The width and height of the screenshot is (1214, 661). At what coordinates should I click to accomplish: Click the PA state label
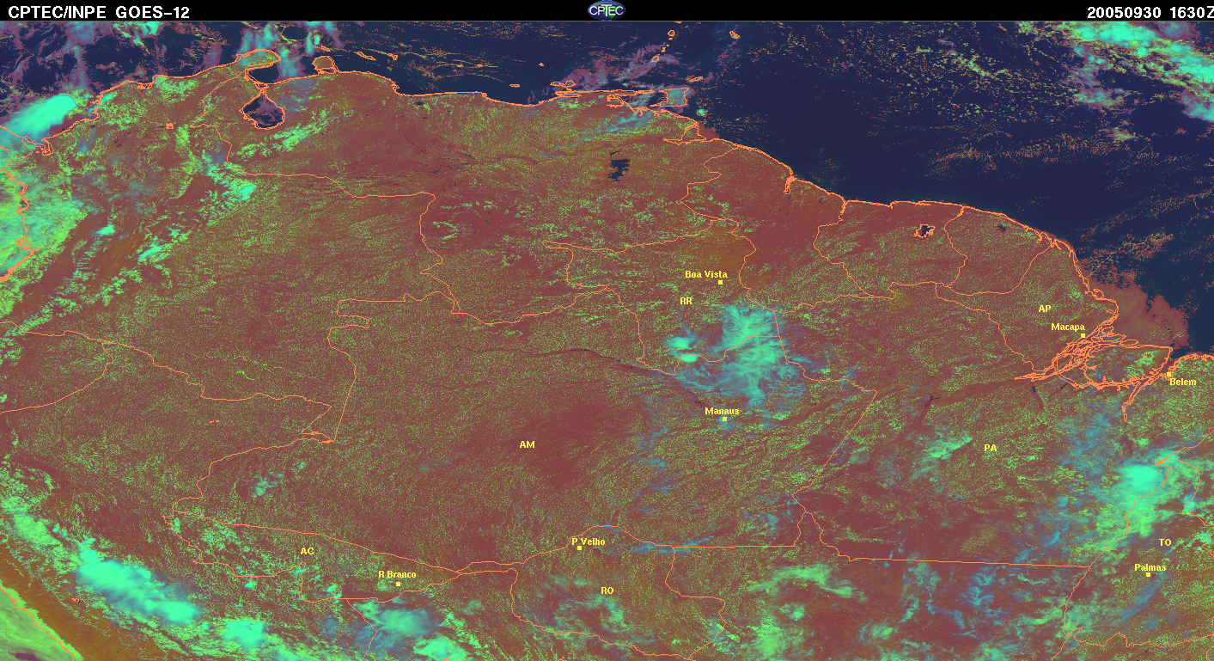tap(990, 448)
